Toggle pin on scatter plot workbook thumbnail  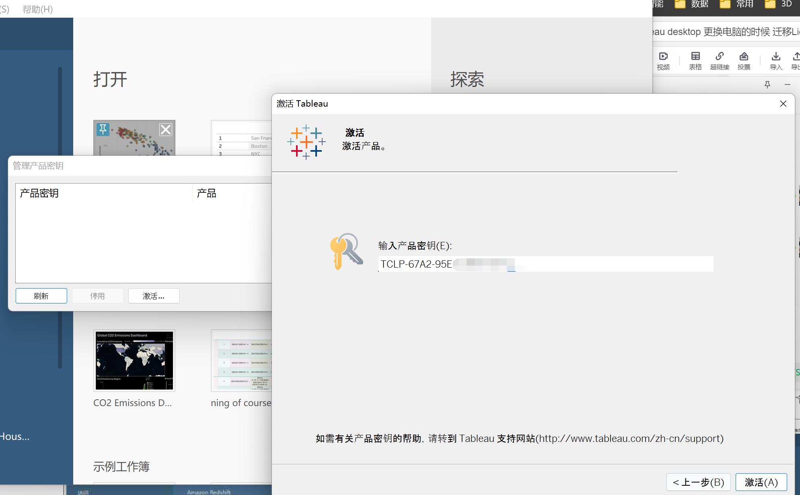(x=103, y=129)
